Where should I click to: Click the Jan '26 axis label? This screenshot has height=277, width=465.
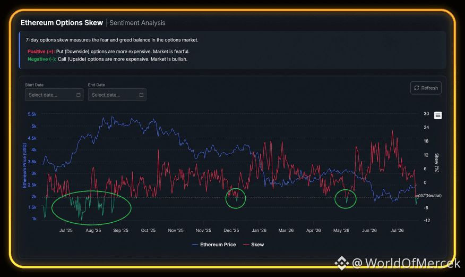[x=259, y=230]
